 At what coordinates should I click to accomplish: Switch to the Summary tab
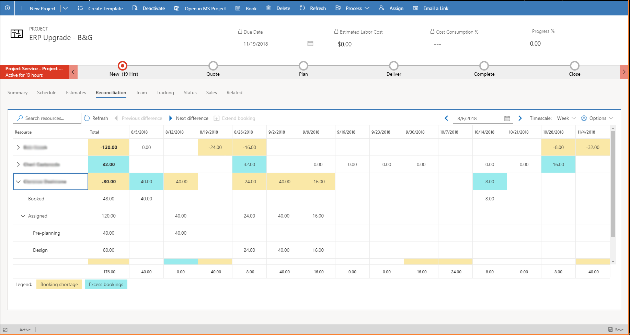(x=18, y=92)
